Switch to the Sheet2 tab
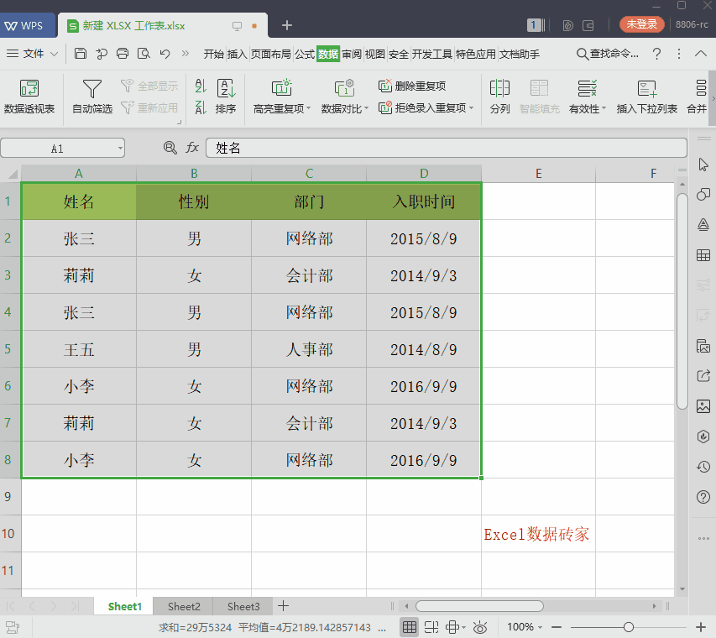 tap(184, 606)
